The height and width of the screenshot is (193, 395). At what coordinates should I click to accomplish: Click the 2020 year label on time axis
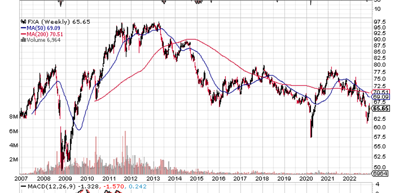coord(306,178)
